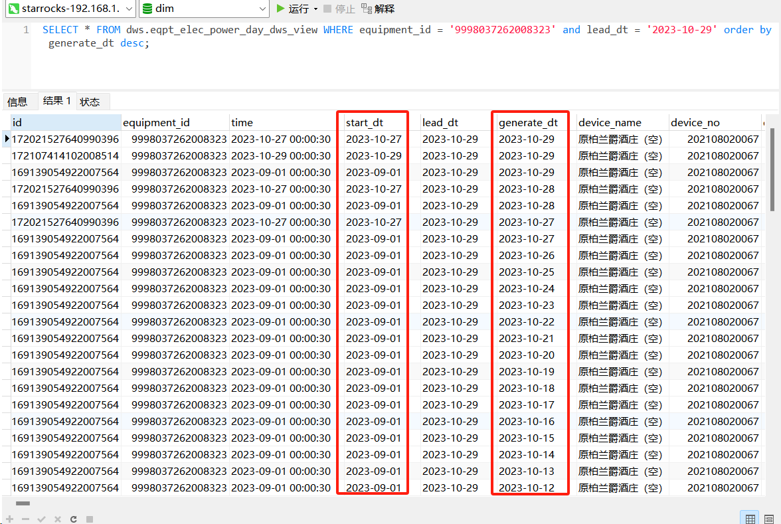Click the refresh results icon
This screenshot has height=524, width=781.
click(x=74, y=519)
